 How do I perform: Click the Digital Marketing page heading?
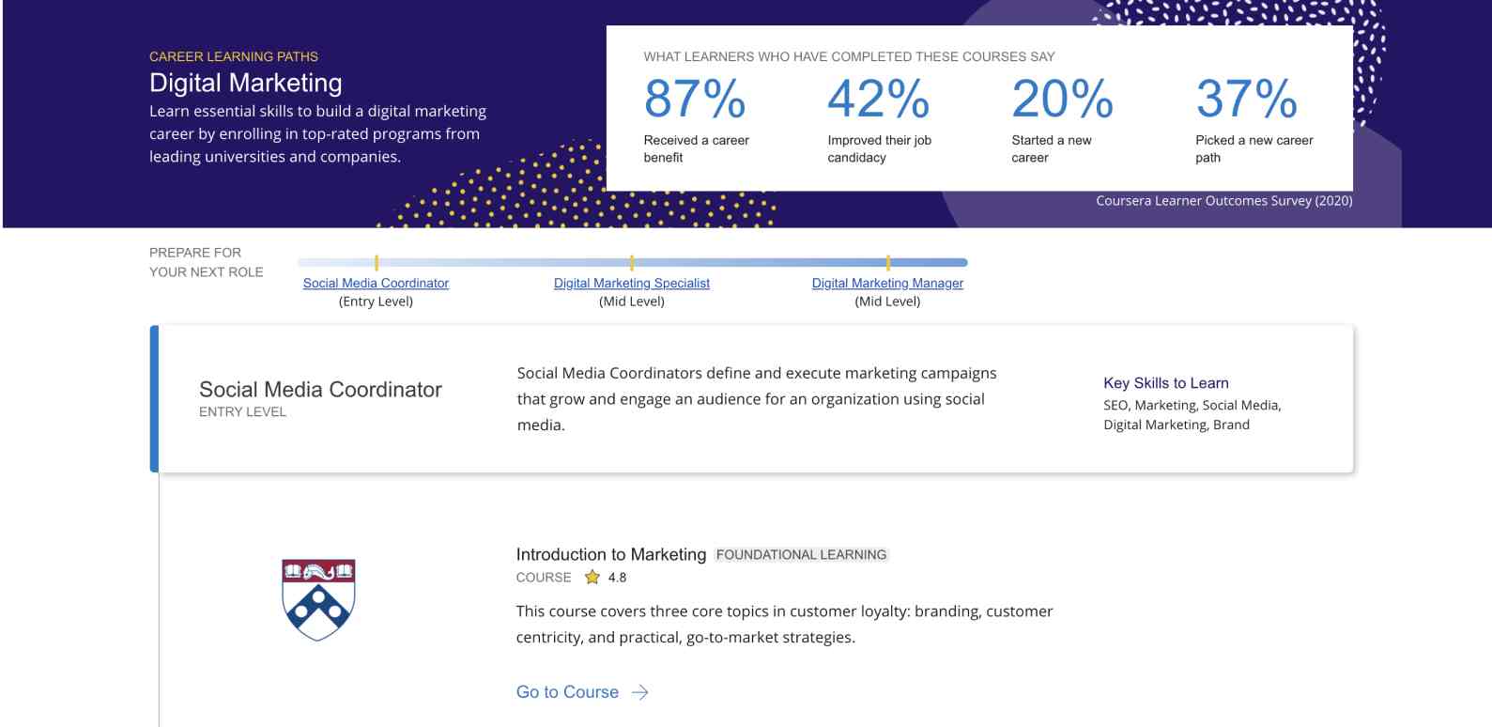coord(246,83)
